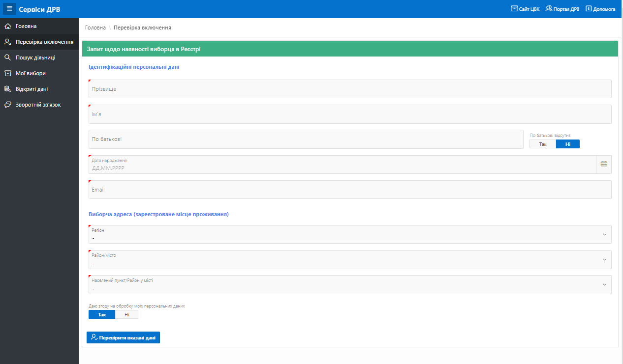Focus the По батькові input field
623x364 pixels.
(x=306, y=139)
